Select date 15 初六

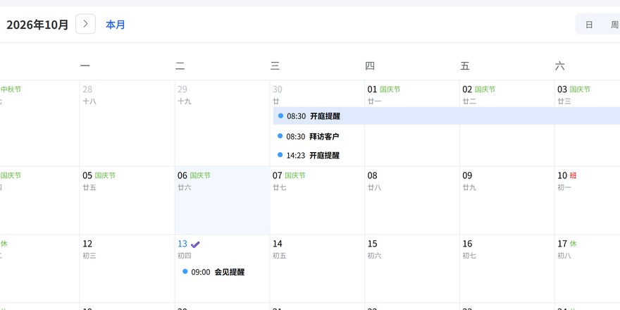tap(412, 269)
